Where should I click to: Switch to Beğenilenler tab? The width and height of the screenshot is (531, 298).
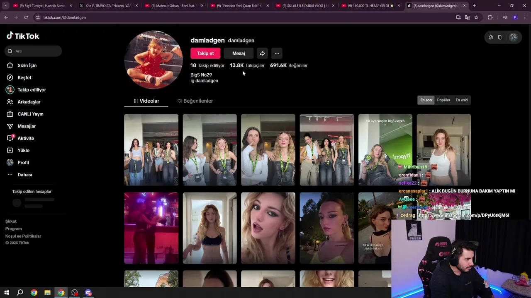195,101
